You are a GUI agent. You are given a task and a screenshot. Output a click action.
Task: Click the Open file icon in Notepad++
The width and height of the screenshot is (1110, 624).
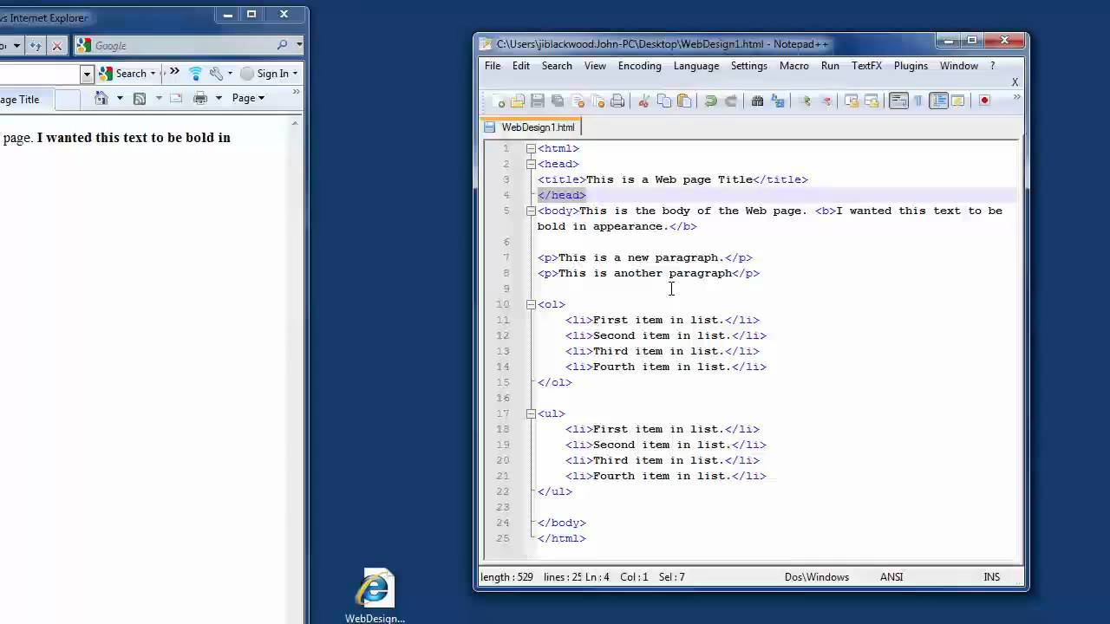tap(518, 101)
